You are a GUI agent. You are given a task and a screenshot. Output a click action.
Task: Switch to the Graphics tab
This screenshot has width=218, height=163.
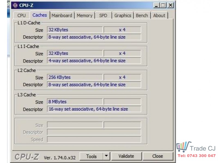tap(123, 15)
